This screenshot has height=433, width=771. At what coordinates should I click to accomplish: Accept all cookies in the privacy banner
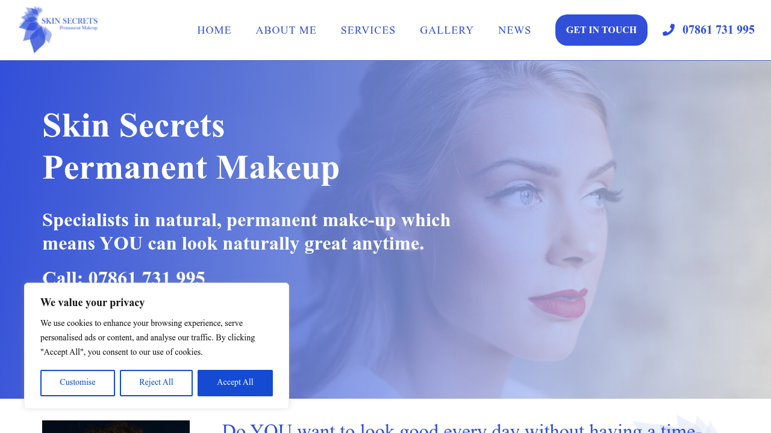235,382
